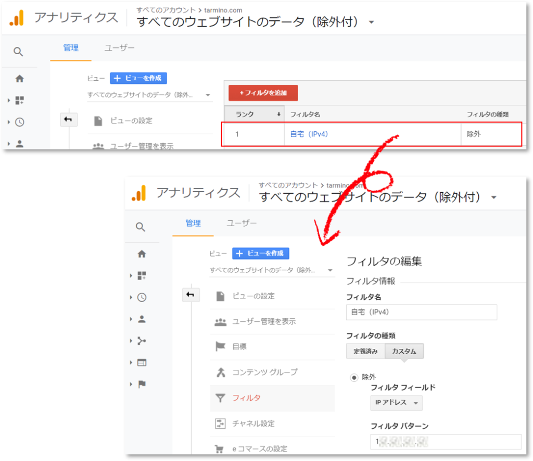Open the home icon in lower sidebar
Image resolution: width=533 pixels, height=461 pixels.
(142, 254)
